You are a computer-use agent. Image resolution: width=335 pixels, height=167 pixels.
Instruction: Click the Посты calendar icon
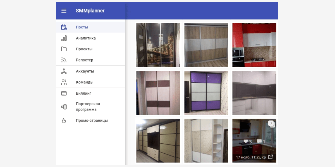click(64, 27)
